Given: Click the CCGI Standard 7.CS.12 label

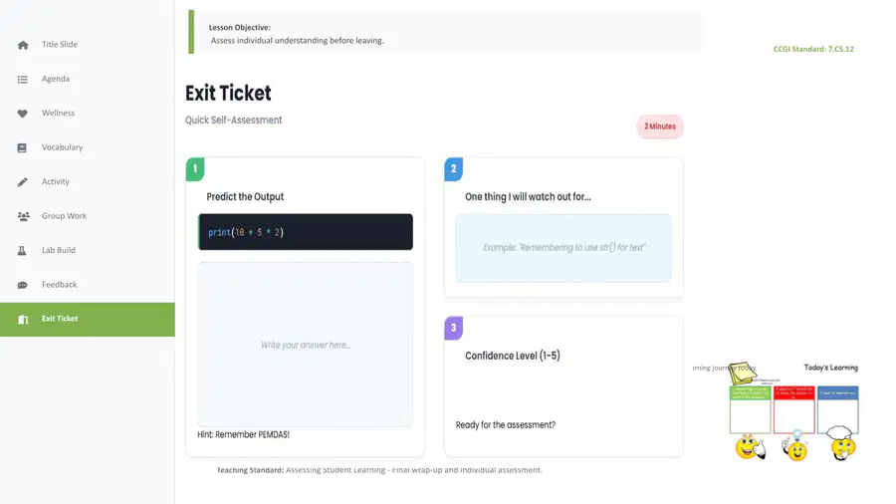Looking at the screenshot, I should click(813, 49).
